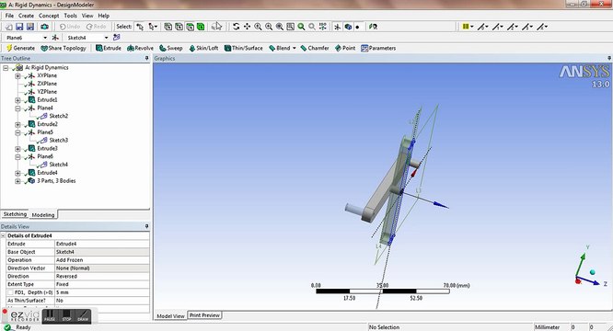Open the Help menu
Viewport: 613px width, 331px height.
pyautogui.click(x=104, y=16)
